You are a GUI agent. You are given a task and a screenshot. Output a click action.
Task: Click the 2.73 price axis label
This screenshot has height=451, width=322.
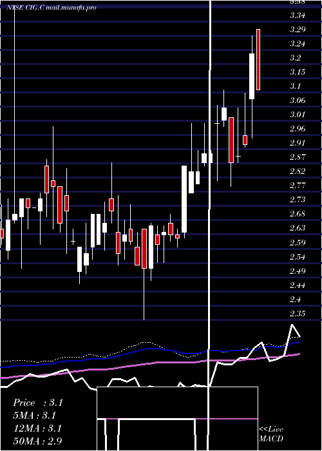pyautogui.click(x=298, y=200)
